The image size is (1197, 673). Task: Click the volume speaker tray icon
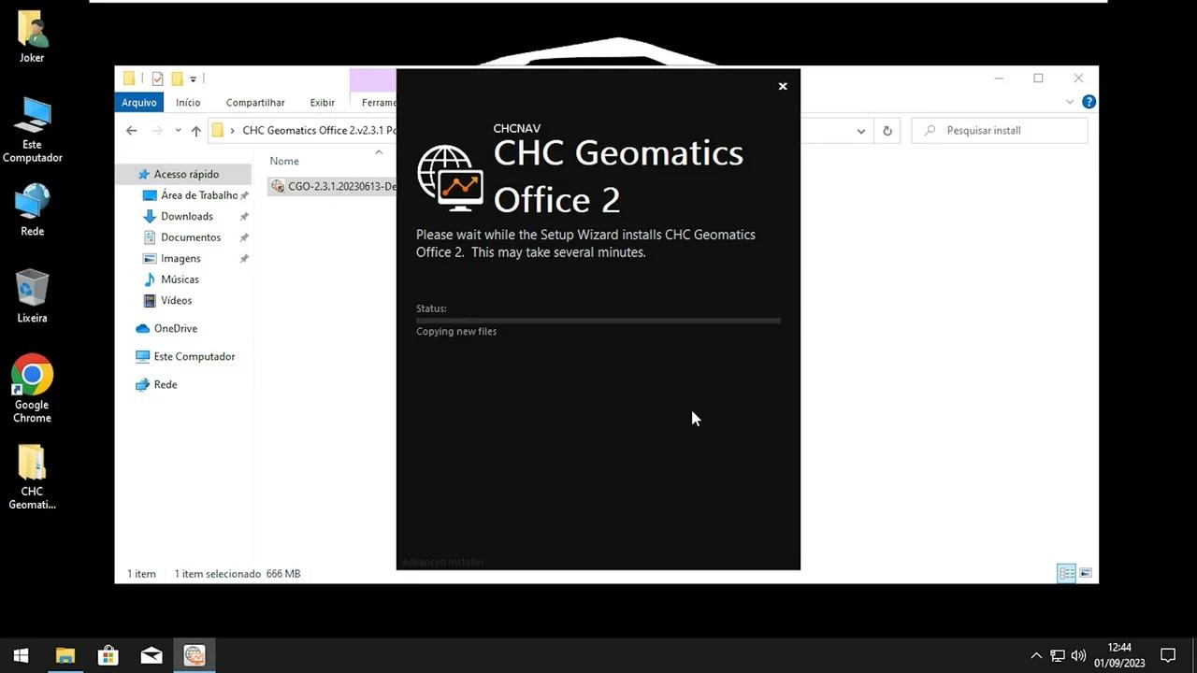[x=1078, y=655]
